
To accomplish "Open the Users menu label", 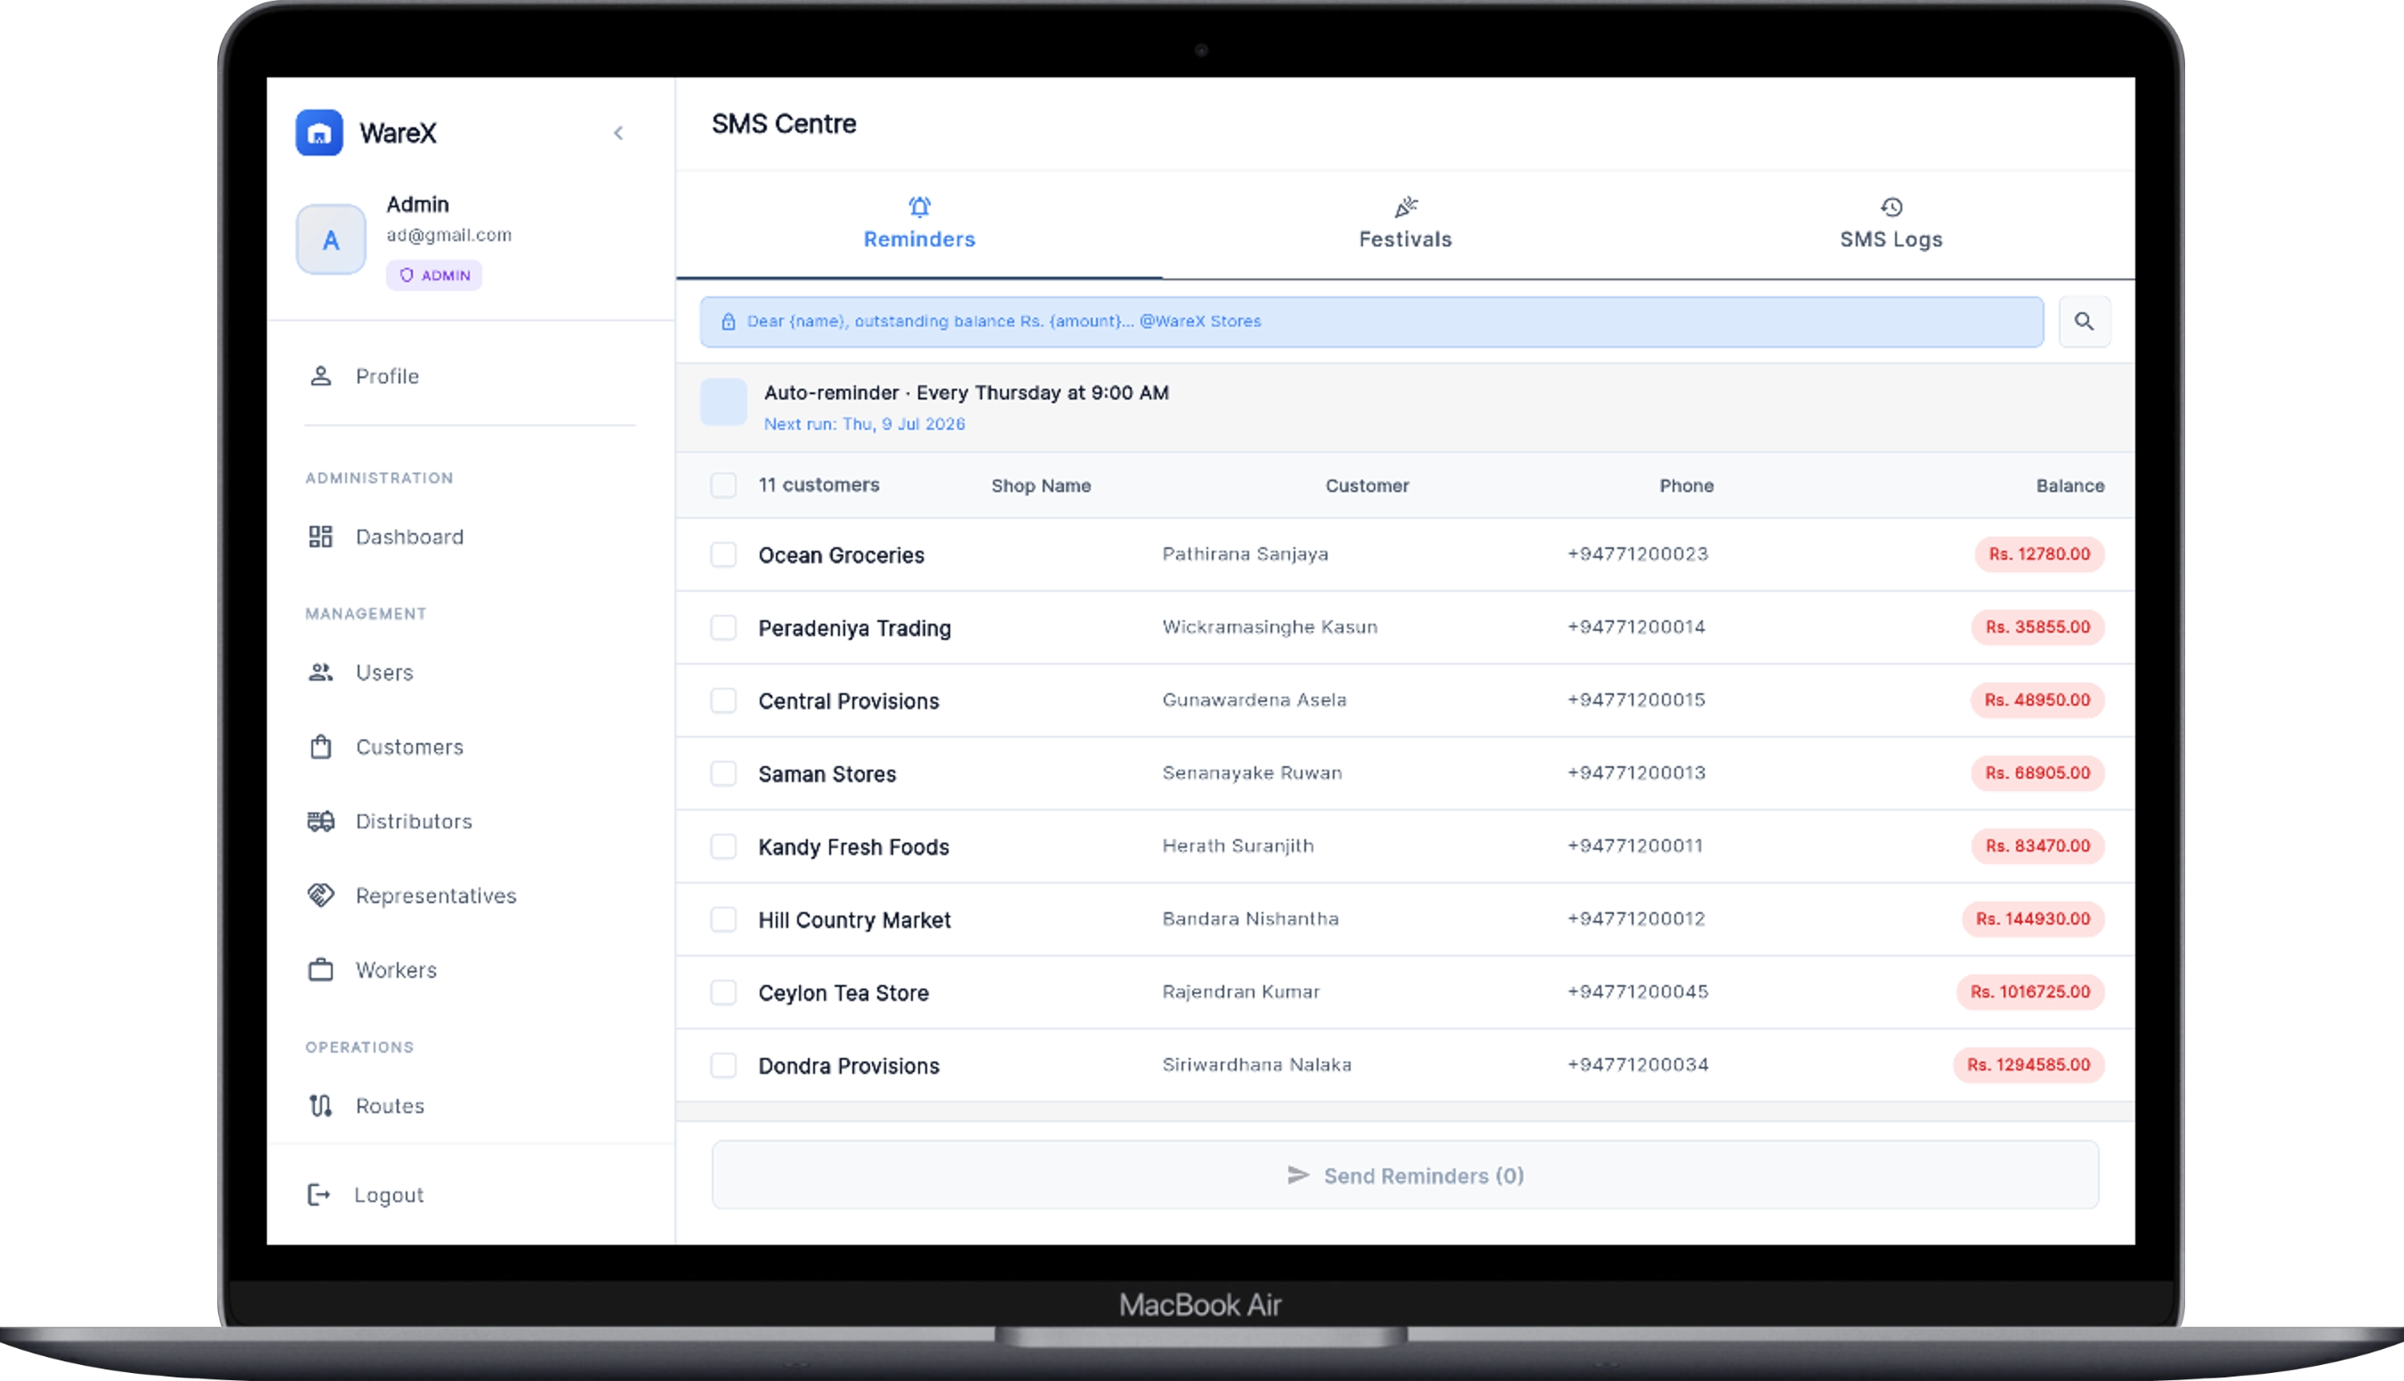I will click(x=384, y=673).
